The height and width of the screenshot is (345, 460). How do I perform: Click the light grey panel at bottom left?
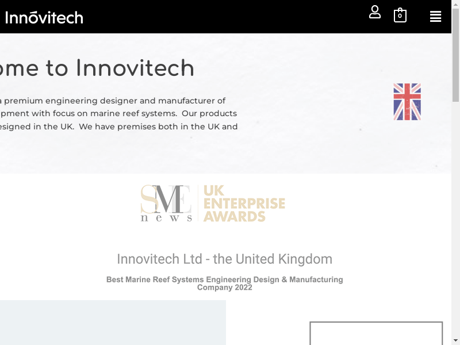pyautogui.click(x=112, y=323)
